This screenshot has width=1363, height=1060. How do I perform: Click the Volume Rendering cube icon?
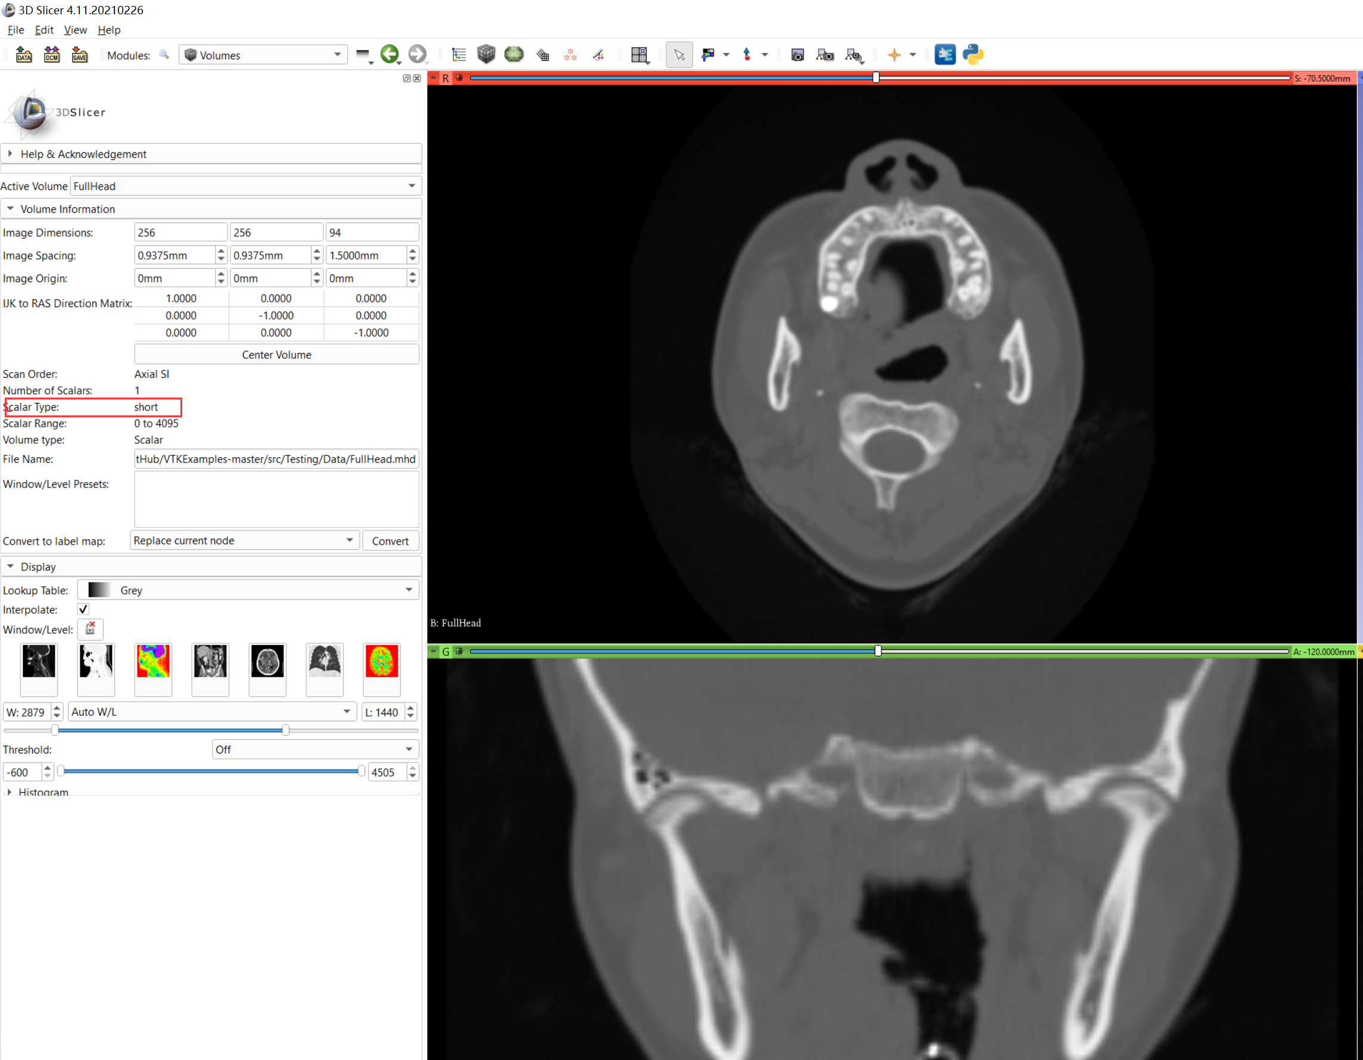tap(485, 55)
